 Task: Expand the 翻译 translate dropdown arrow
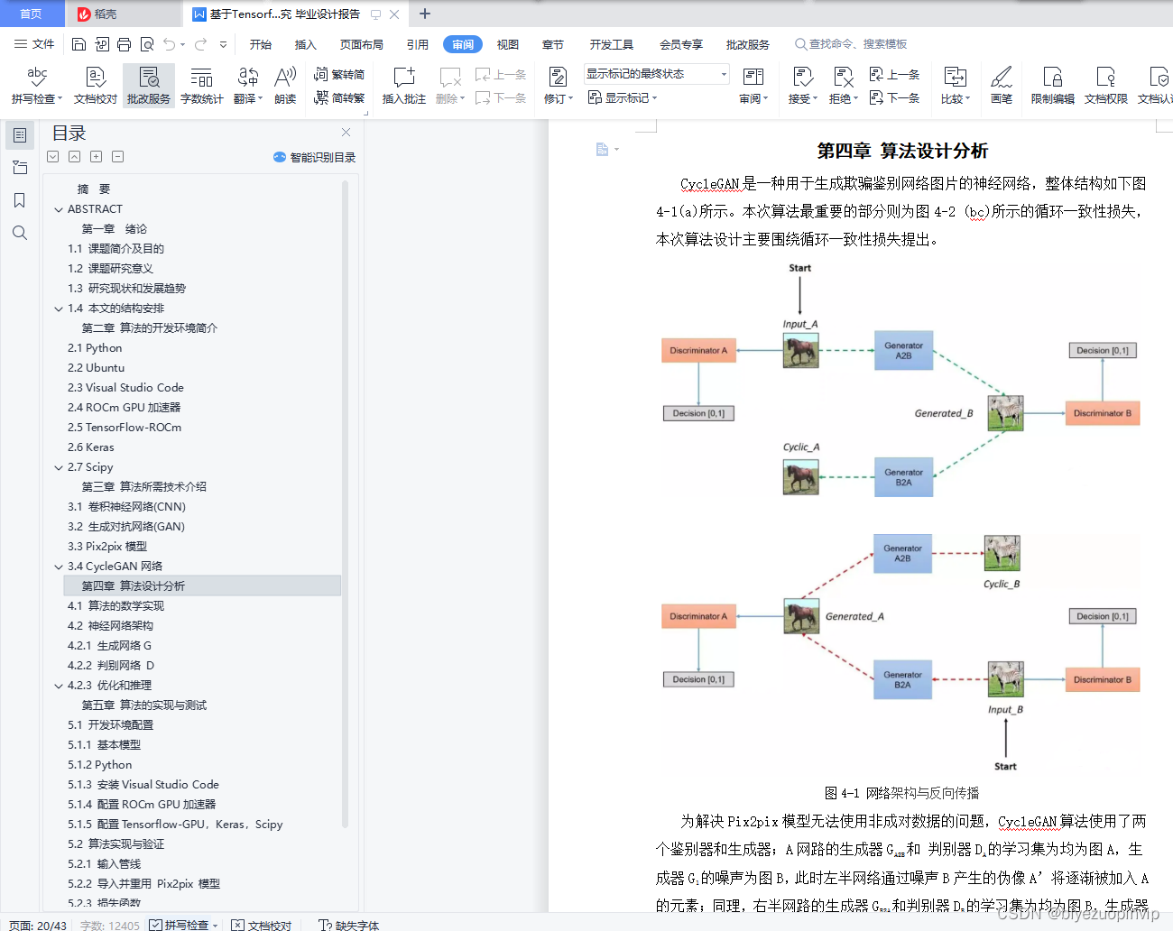(x=262, y=97)
